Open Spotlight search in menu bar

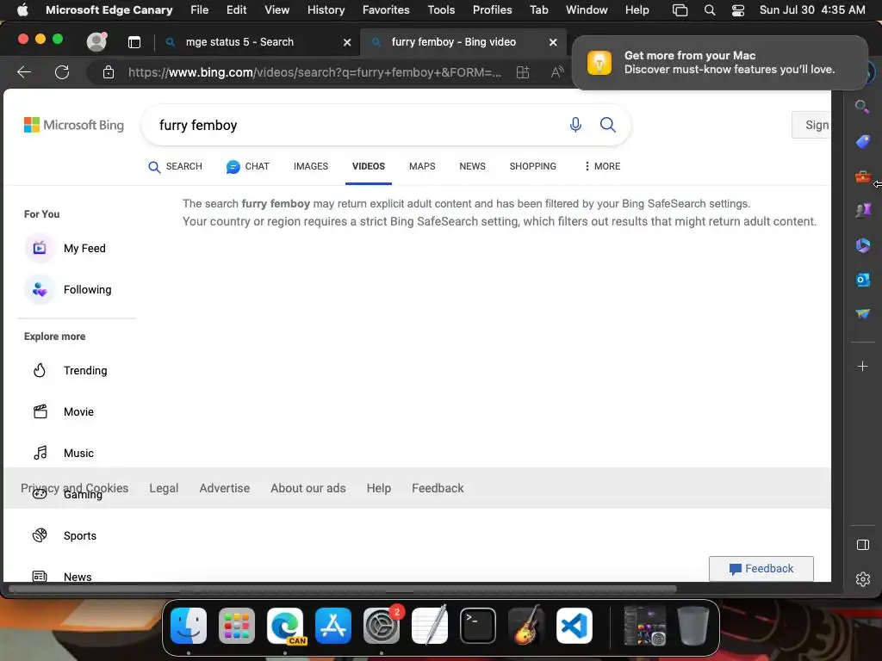[x=710, y=10]
